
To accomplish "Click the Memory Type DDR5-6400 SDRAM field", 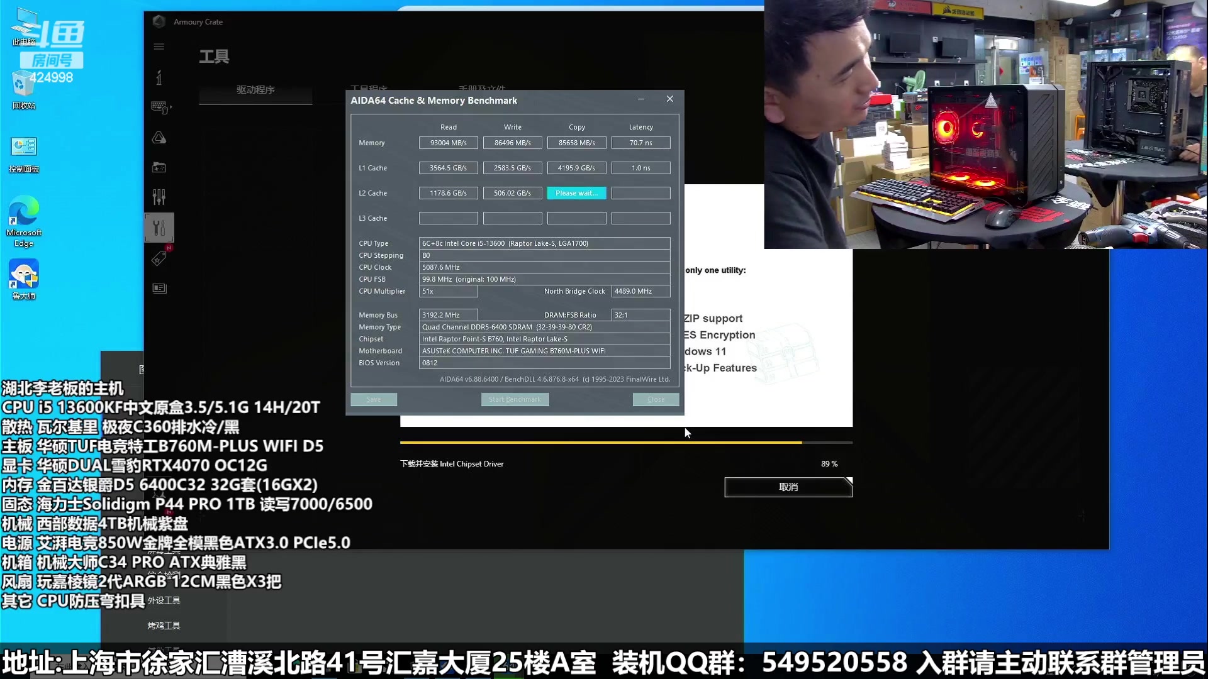I will pos(545,327).
